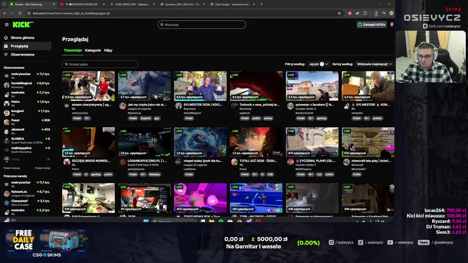Click the Szukaj tagów input
The width and height of the screenshot is (468, 263).
(x=100, y=64)
